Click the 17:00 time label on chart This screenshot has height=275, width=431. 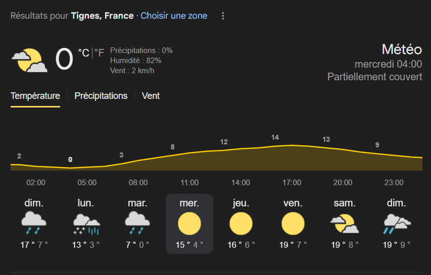click(292, 183)
